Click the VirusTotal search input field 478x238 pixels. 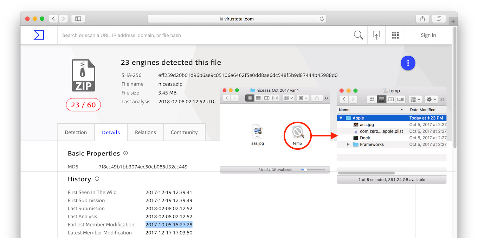tap(204, 35)
